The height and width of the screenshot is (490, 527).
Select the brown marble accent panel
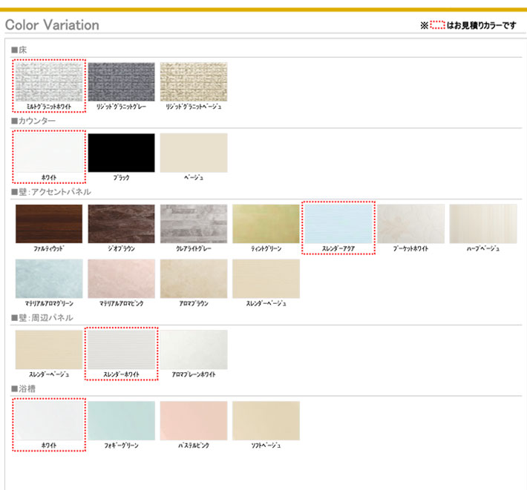click(121, 224)
